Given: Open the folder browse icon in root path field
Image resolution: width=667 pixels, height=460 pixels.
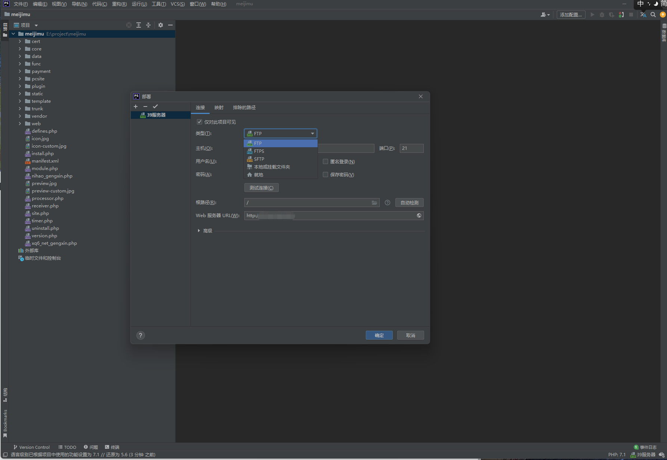Looking at the screenshot, I should pos(374,203).
